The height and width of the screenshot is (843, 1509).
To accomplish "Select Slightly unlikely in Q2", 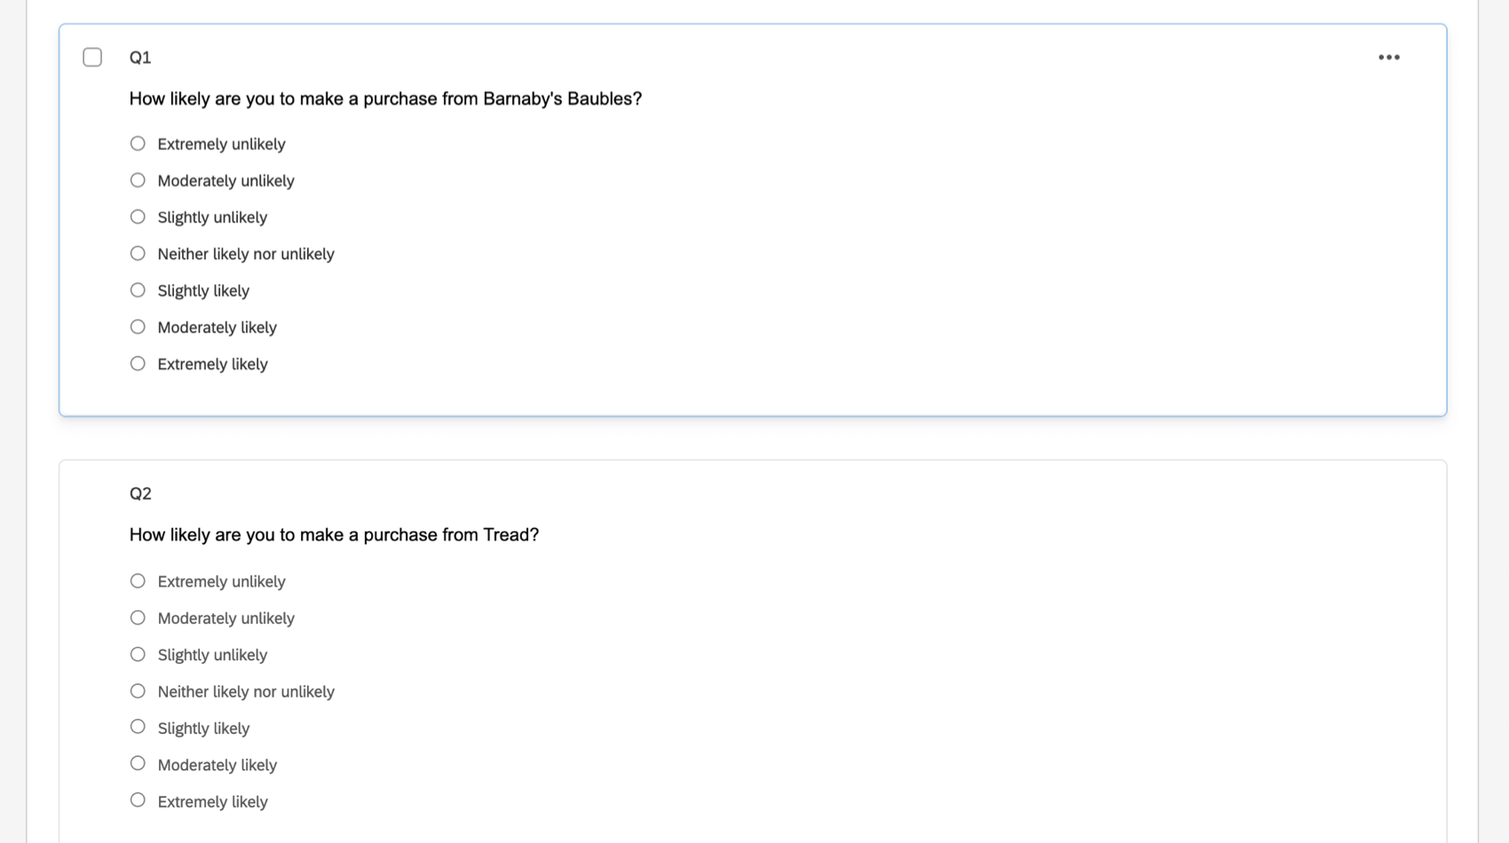I will 138,655.
